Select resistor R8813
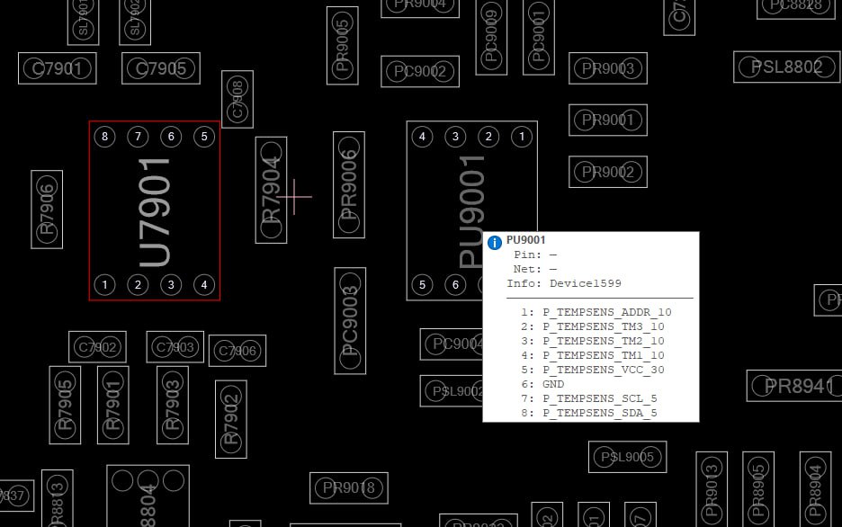This screenshot has height=527, width=842. point(58,498)
